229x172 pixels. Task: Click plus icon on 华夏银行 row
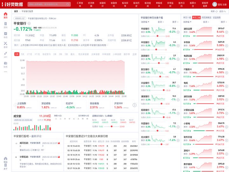coord(178,127)
